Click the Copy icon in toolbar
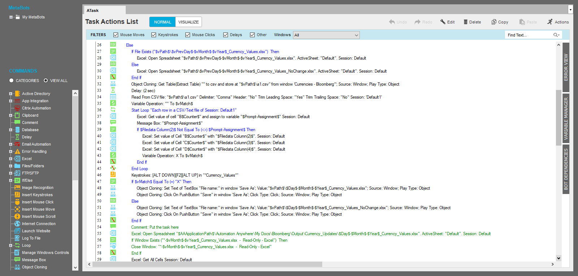 [x=494, y=22]
